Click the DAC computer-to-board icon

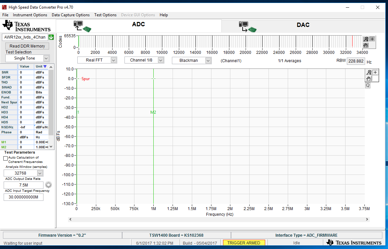pos(248,27)
